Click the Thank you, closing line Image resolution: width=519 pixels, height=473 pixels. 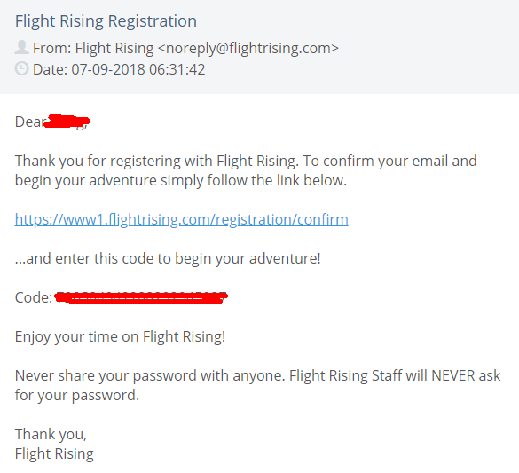click(x=51, y=434)
